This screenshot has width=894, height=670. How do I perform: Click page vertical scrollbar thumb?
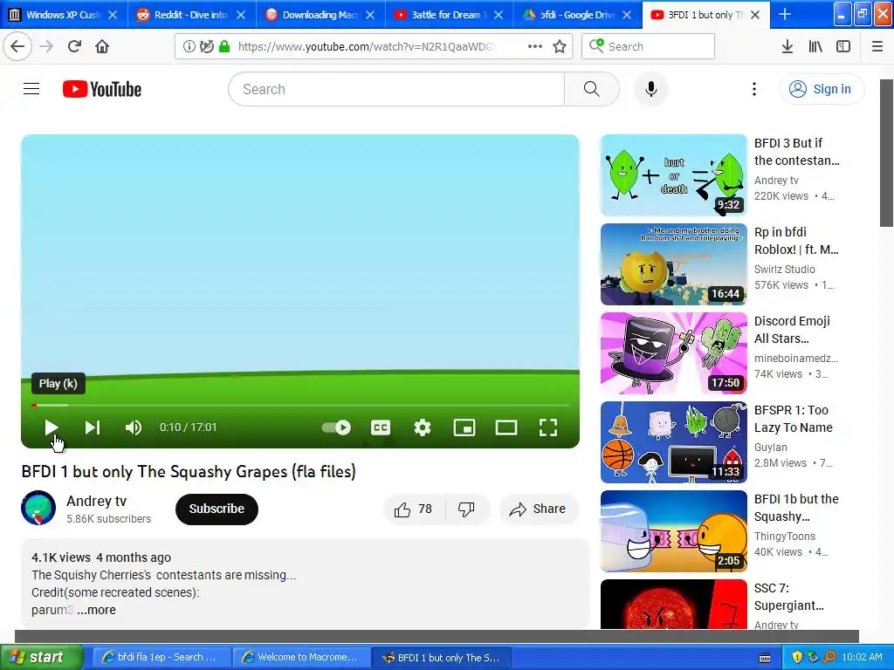[x=886, y=153]
